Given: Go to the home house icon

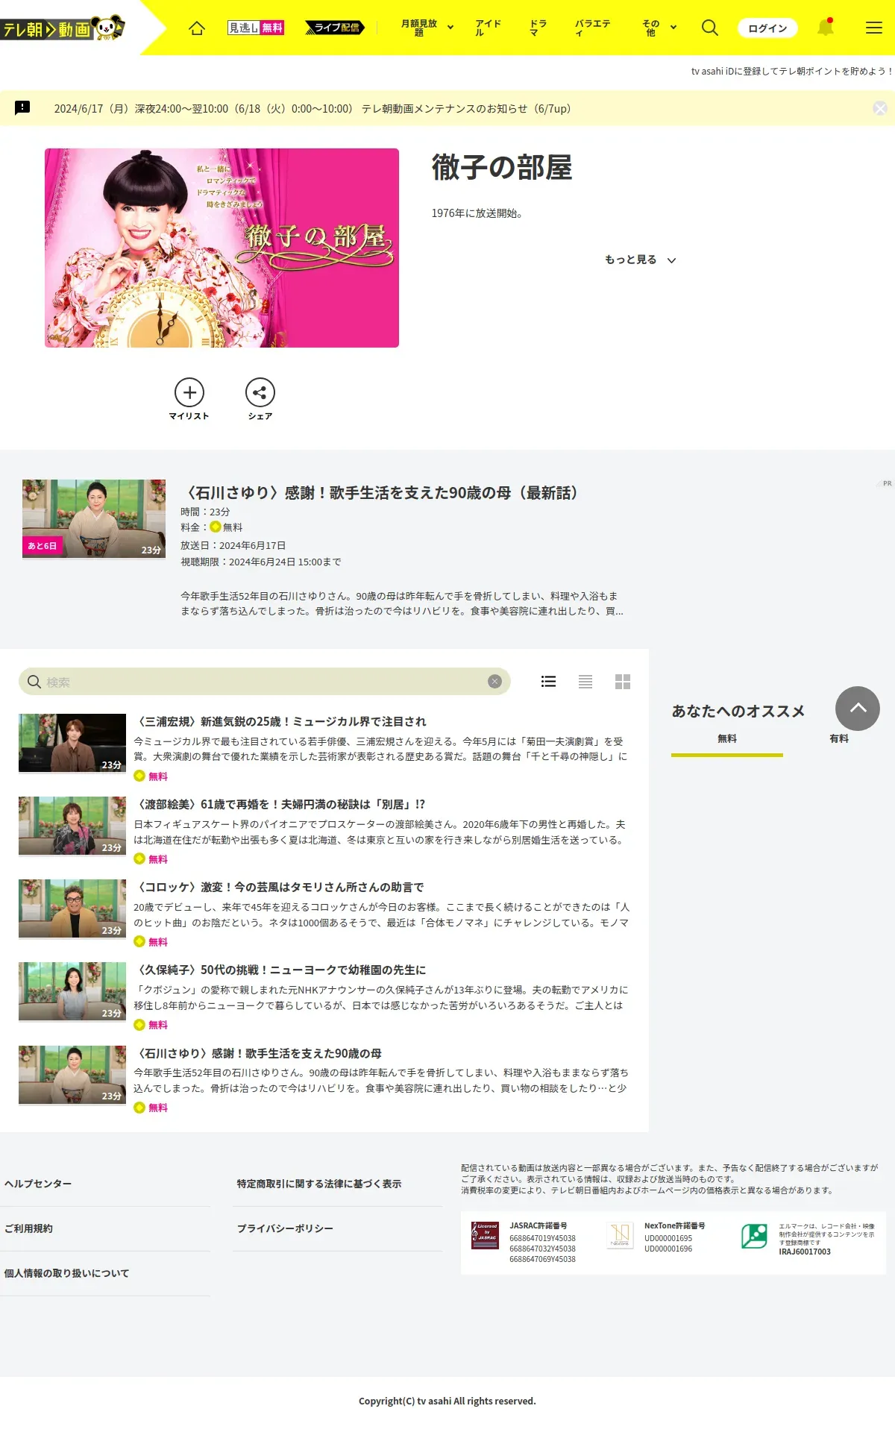Looking at the screenshot, I should [x=197, y=28].
